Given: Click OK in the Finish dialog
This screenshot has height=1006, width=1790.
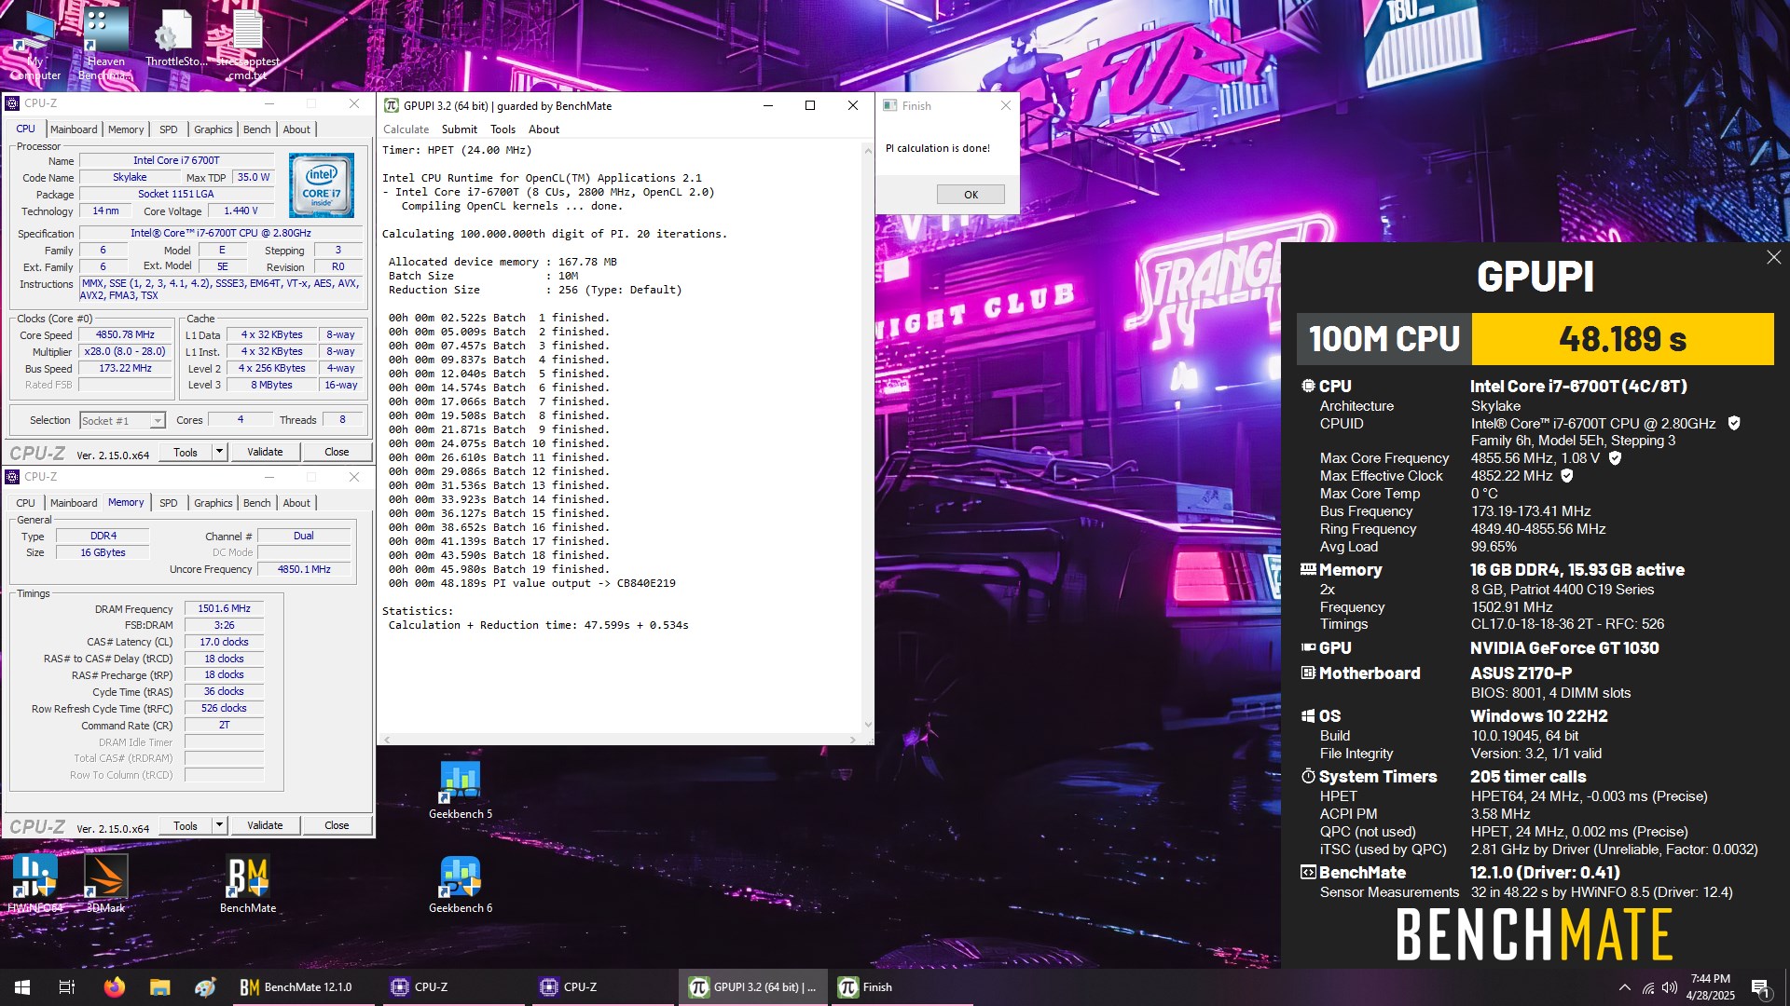Looking at the screenshot, I should click(971, 195).
